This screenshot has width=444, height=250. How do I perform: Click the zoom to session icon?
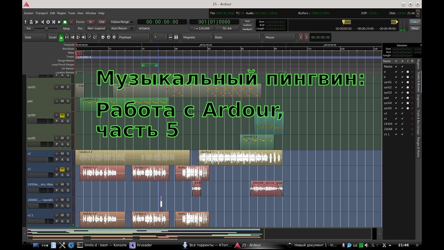point(114,37)
